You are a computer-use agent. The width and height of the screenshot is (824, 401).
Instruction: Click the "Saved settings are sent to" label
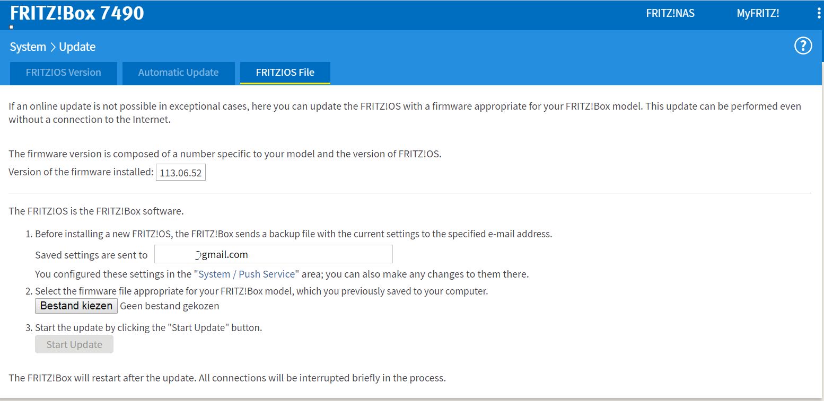(91, 255)
